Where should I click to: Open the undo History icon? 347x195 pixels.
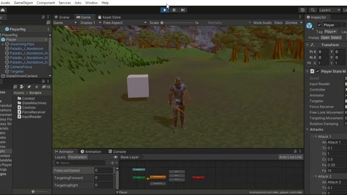point(303,10)
